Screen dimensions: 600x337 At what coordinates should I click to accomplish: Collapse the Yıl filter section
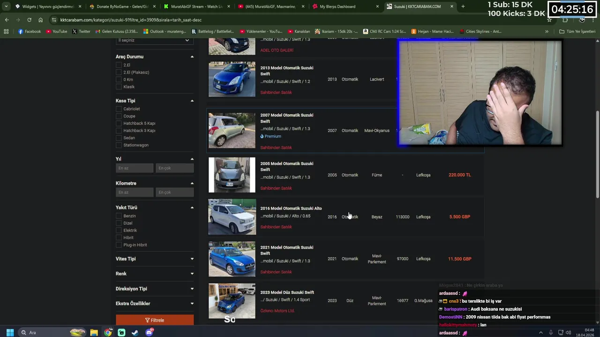tap(192, 159)
